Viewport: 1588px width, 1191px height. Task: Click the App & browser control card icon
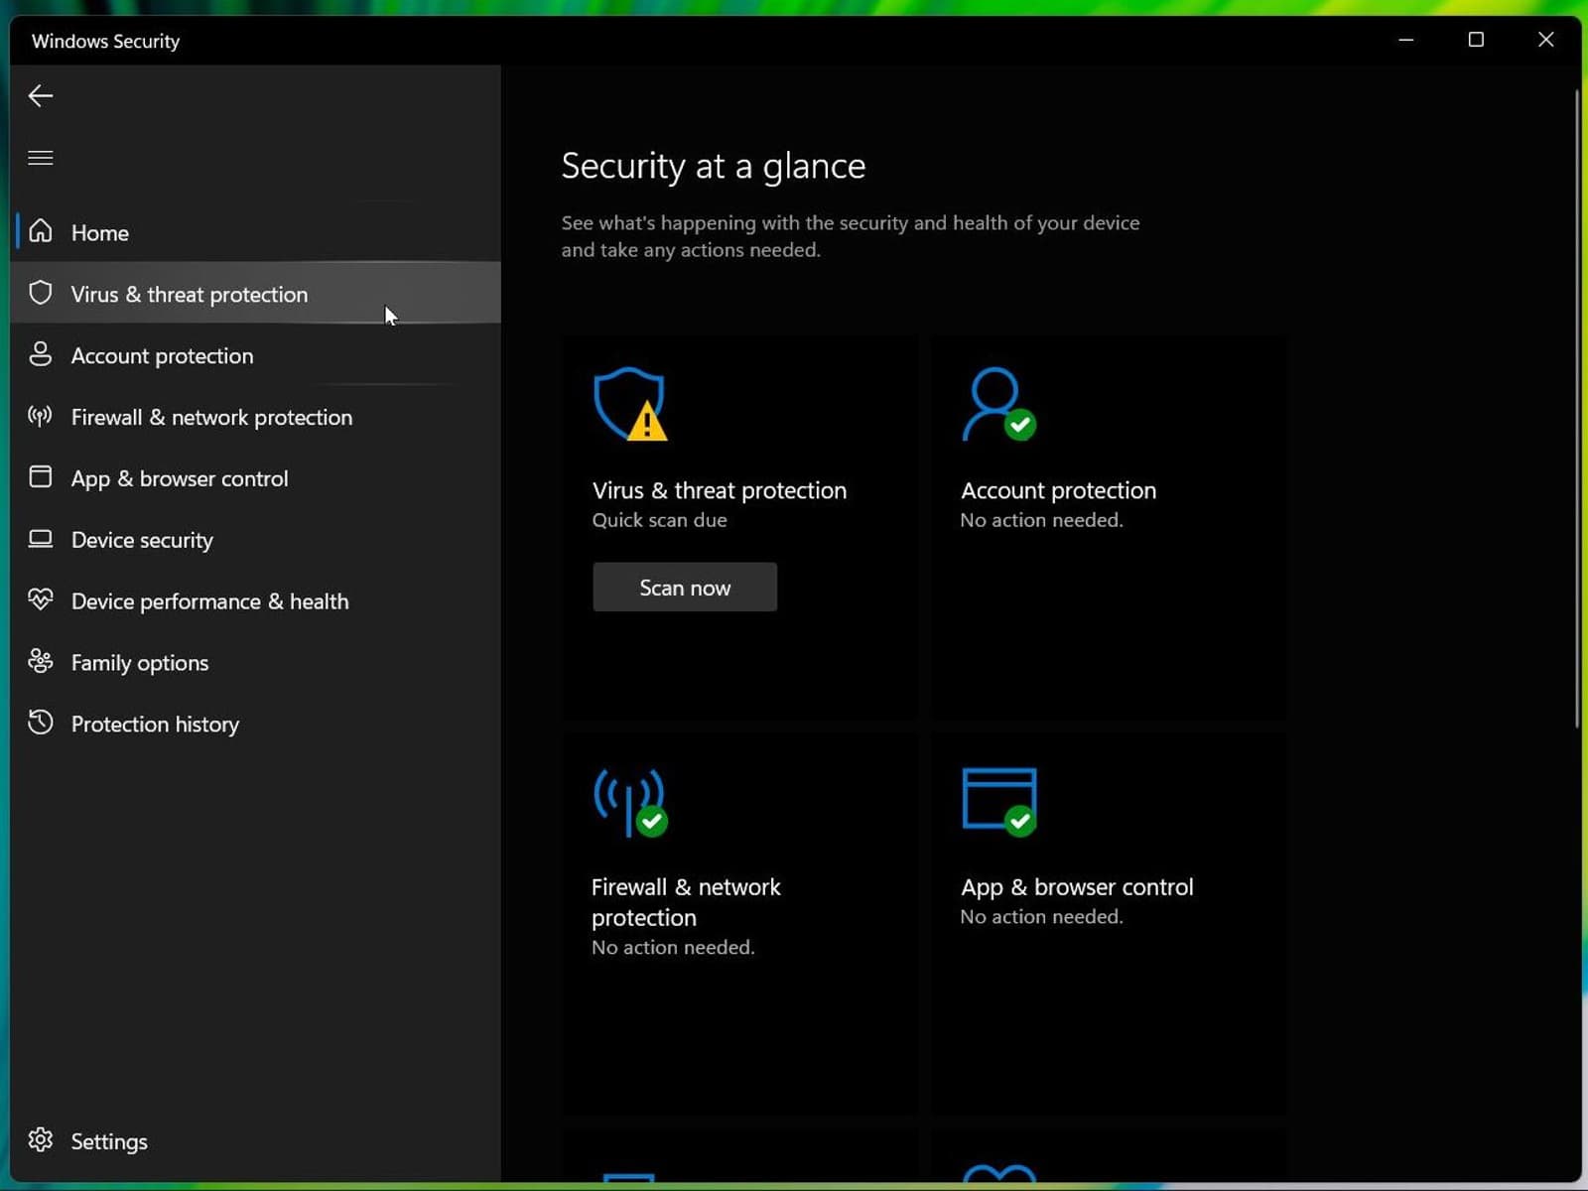click(998, 802)
